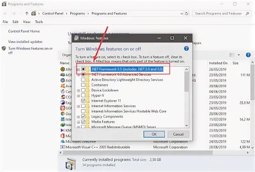
Task: Select the orange Avast icon row
Action: [x=62, y=86]
